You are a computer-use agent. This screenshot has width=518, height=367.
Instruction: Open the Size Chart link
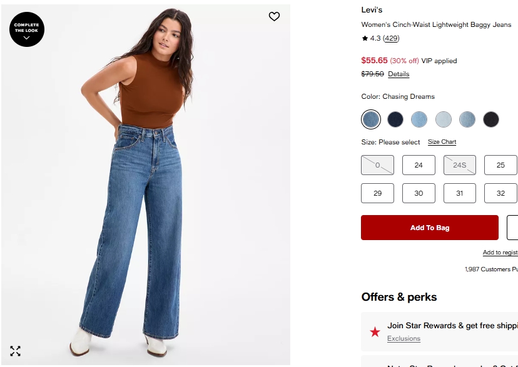[442, 142]
